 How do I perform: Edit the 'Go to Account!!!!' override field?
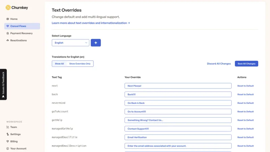pyautogui.click(x=178, y=111)
